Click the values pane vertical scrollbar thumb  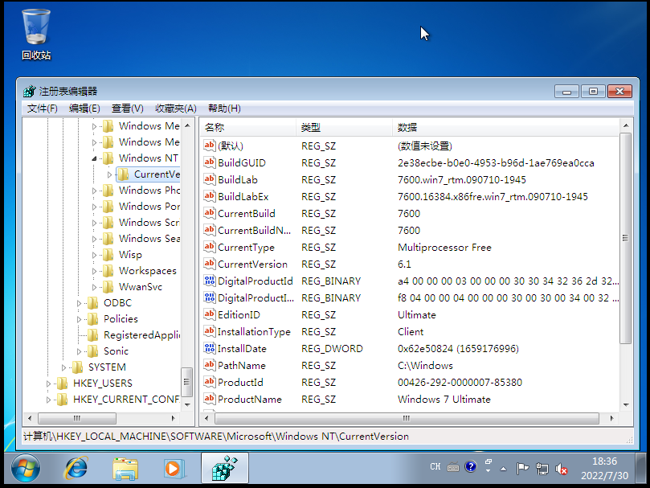click(x=626, y=238)
